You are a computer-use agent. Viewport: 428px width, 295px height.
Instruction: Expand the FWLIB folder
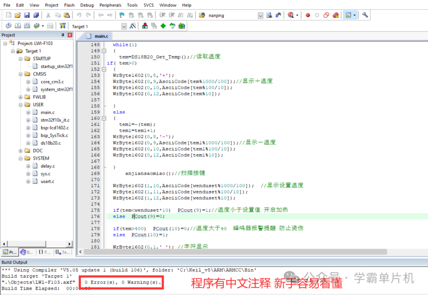(21, 97)
